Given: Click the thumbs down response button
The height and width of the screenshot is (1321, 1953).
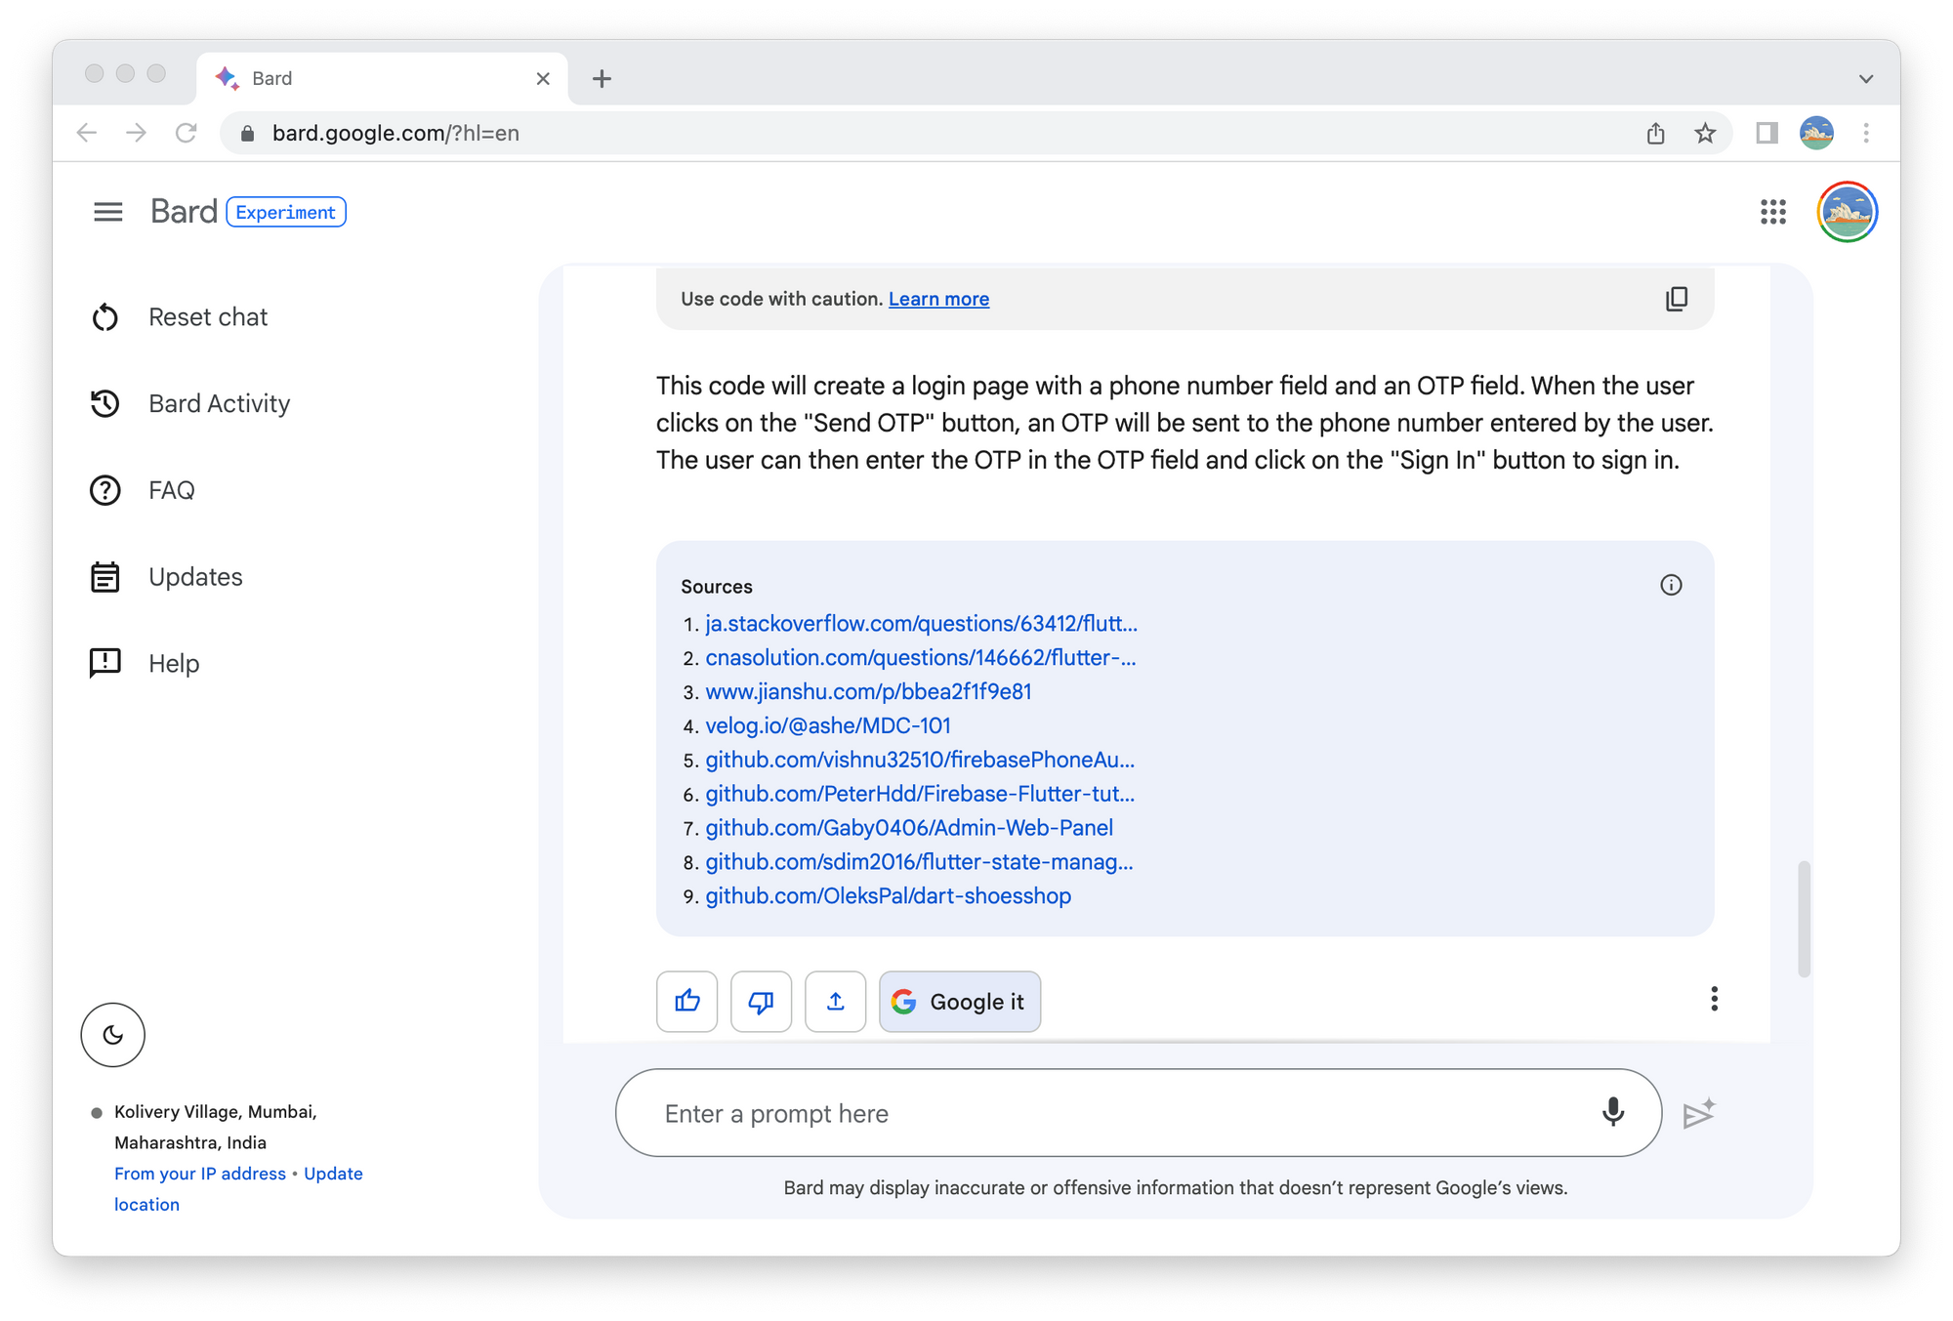Looking at the screenshot, I should pos(761,1001).
